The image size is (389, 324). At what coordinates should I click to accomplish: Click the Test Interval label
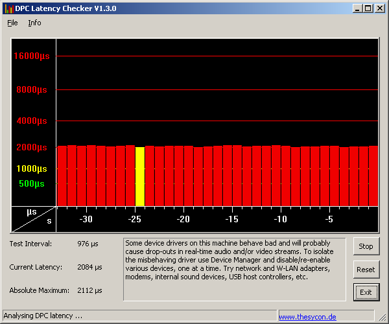click(x=30, y=244)
